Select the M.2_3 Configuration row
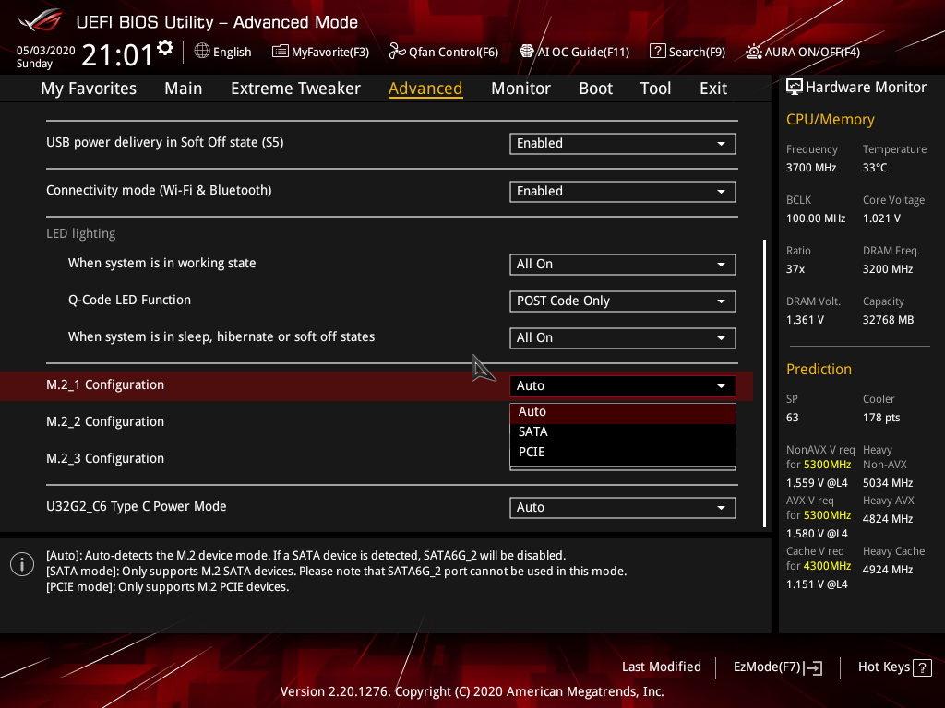Screen dimensions: 945x708 pyautogui.click(x=105, y=458)
